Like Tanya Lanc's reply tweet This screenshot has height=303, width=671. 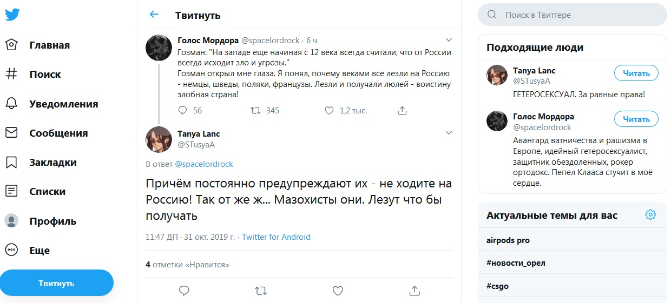click(x=338, y=291)
